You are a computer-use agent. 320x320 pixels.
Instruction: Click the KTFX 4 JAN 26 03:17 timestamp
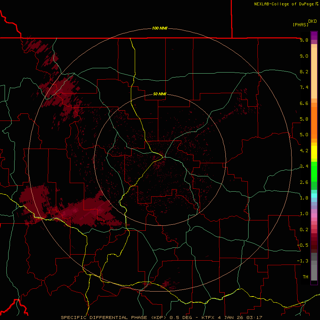click(232, 318)
